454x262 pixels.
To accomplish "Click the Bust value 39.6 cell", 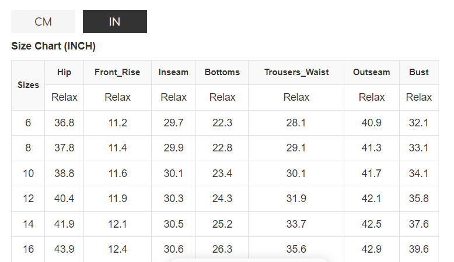I will [418, 249].
